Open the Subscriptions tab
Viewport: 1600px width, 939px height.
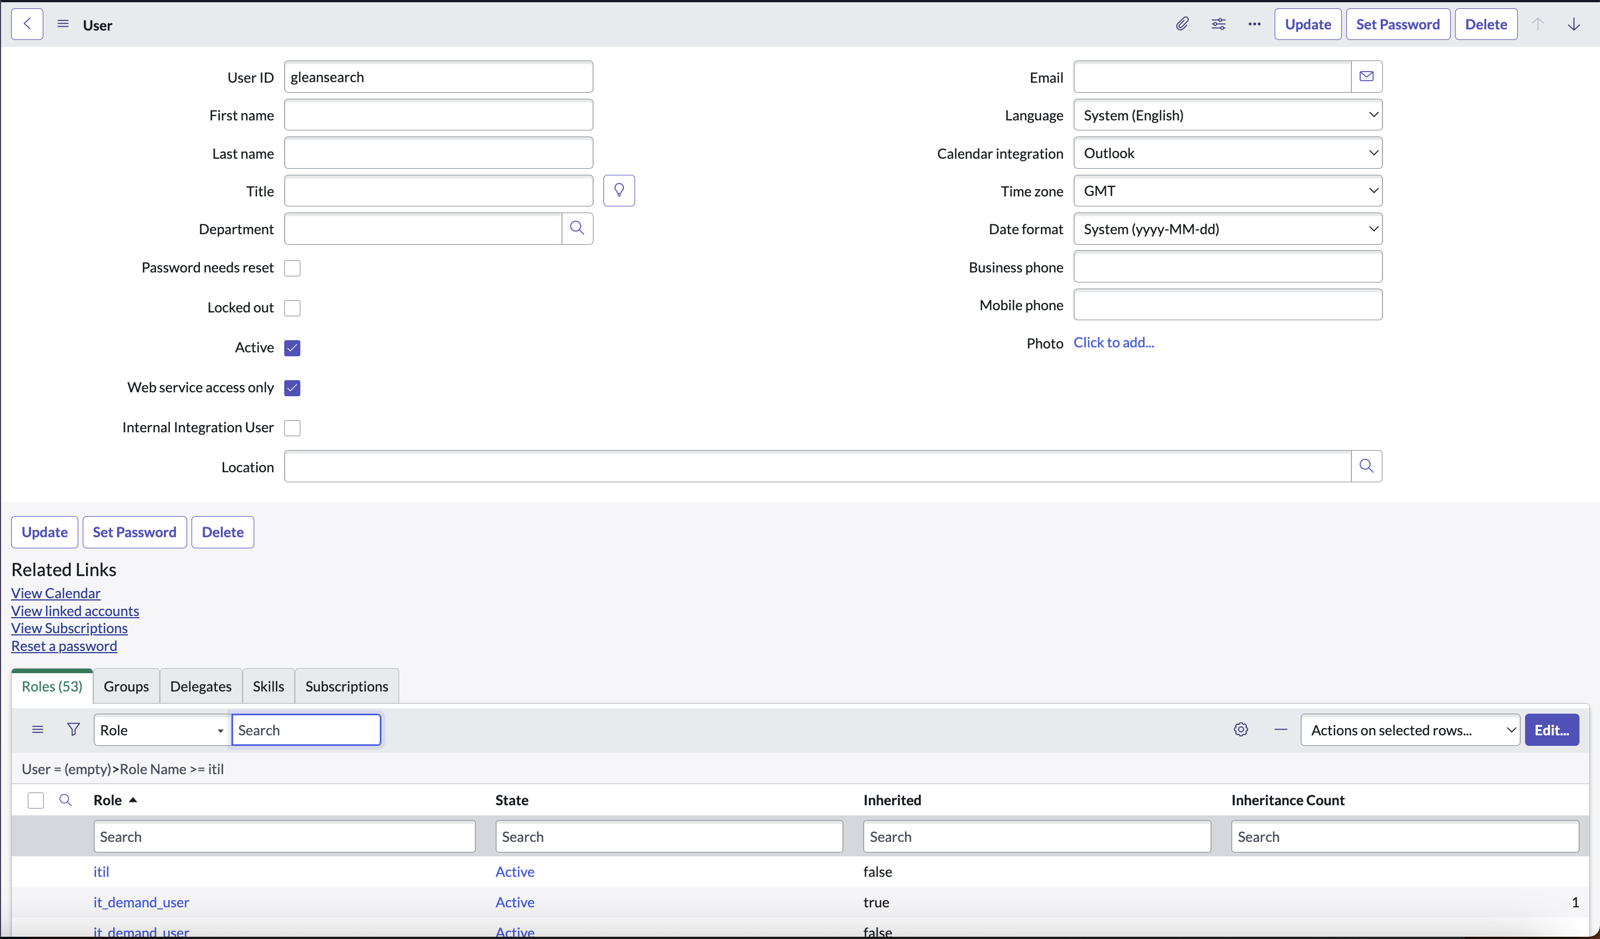(x=346, y=686)
